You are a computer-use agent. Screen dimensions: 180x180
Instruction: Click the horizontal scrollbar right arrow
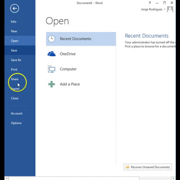click(173, 178)
